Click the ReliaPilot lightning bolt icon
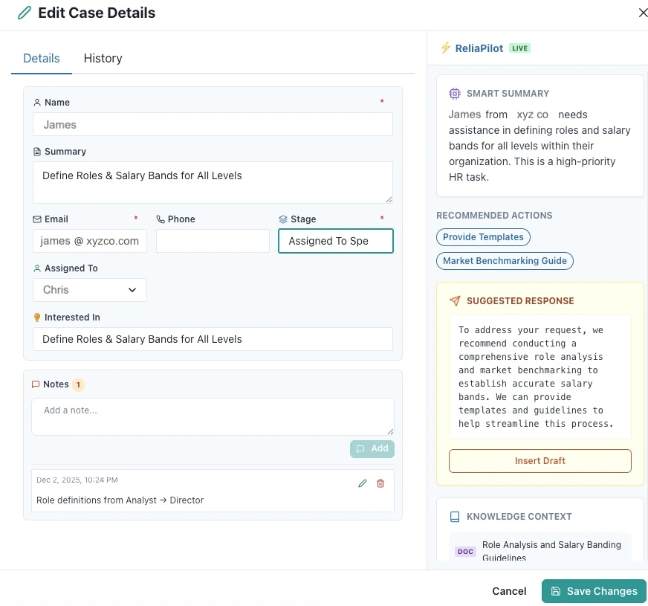 click(x=446, y=47)
